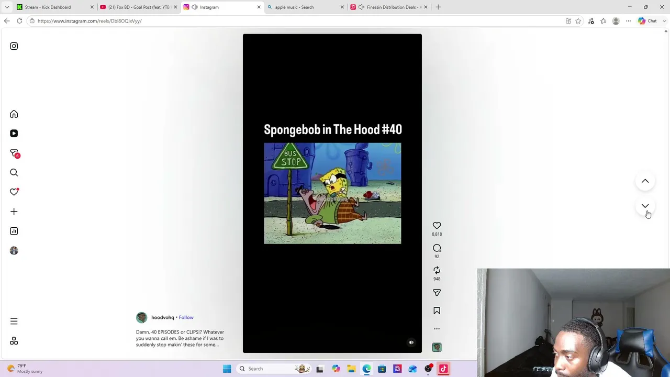Go to Instagram Home in sidebar
Viewport: 670px width, 377px height.
(x=14, y=114)
